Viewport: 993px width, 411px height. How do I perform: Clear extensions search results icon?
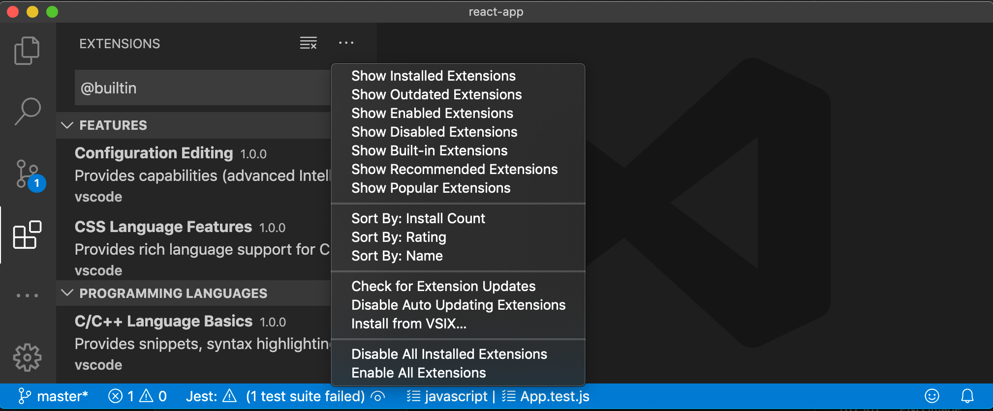point(309,43)
